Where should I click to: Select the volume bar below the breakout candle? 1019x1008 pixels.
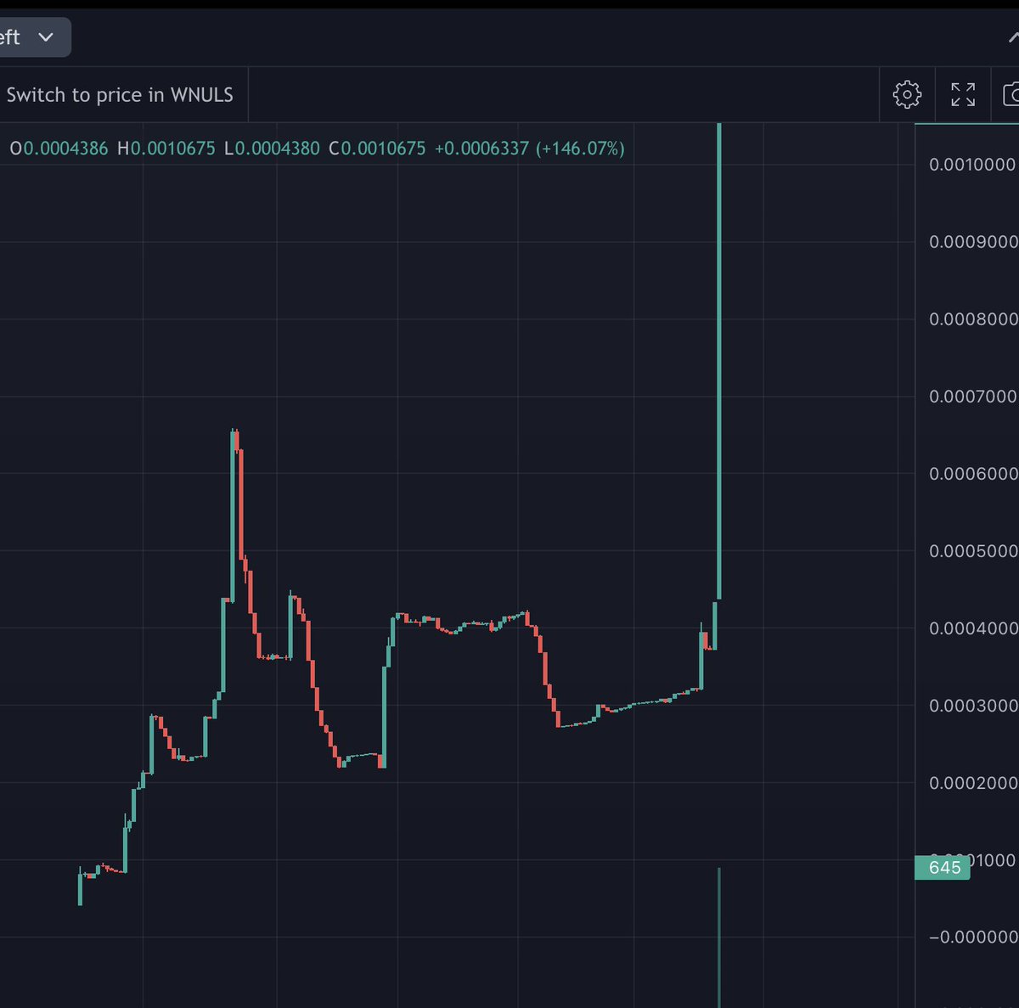[x=719, y=938]
